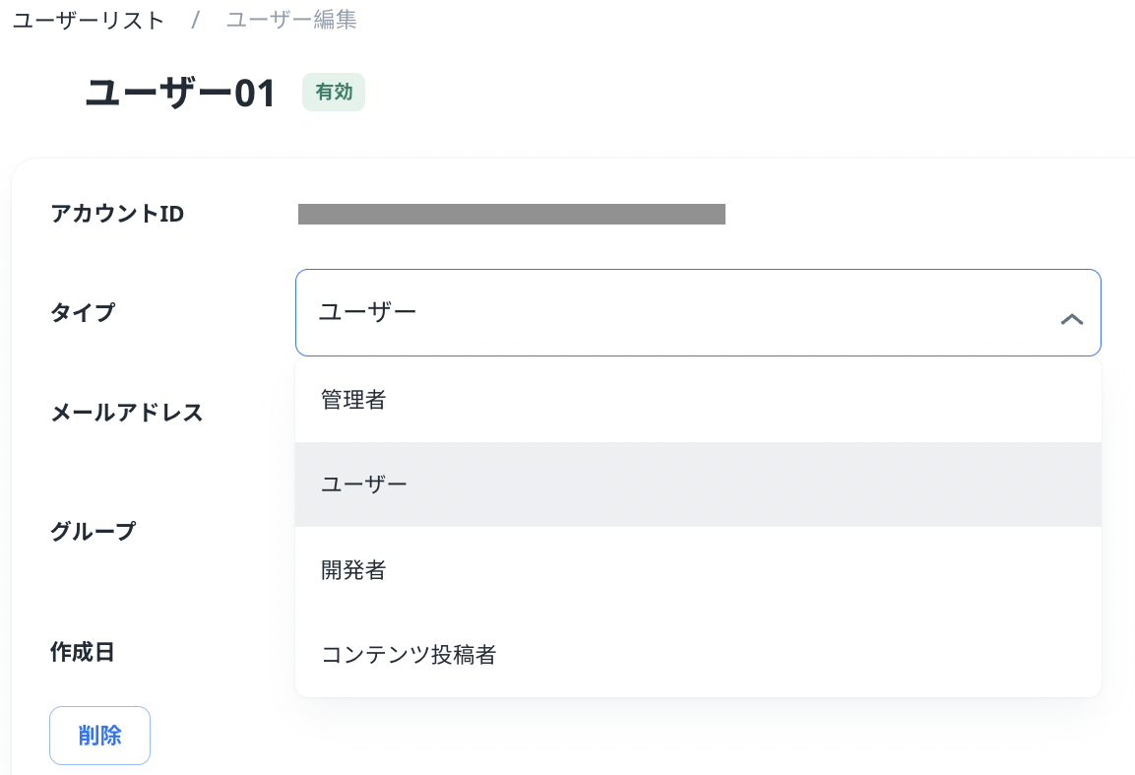Pick 開発者 in the type dropdown list
This screenshot has width=1135, height=775.
click(x=353, y=569)
